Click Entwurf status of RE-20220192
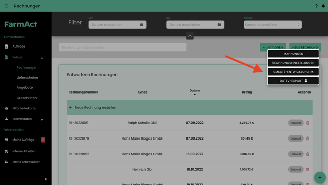Viewport: 328px width, 185px height. (296, 154)
